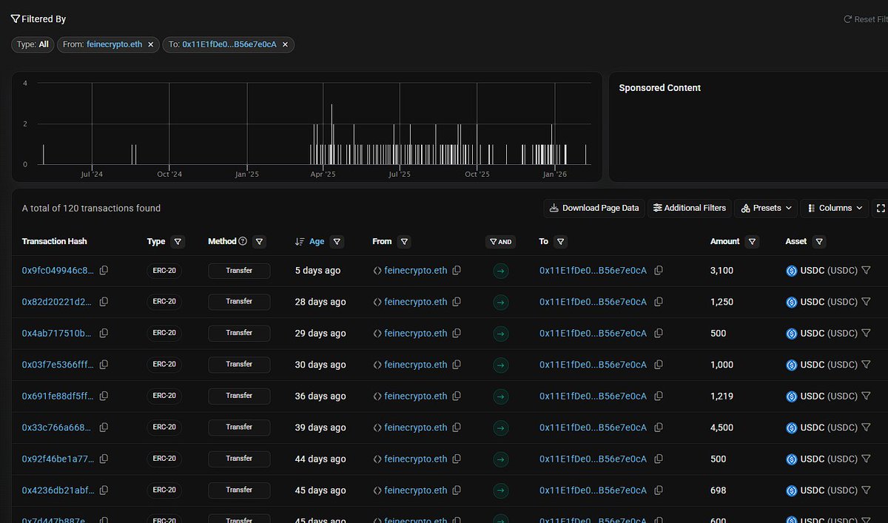Copy From address in 5 days ago row

(x=457, y=271)
